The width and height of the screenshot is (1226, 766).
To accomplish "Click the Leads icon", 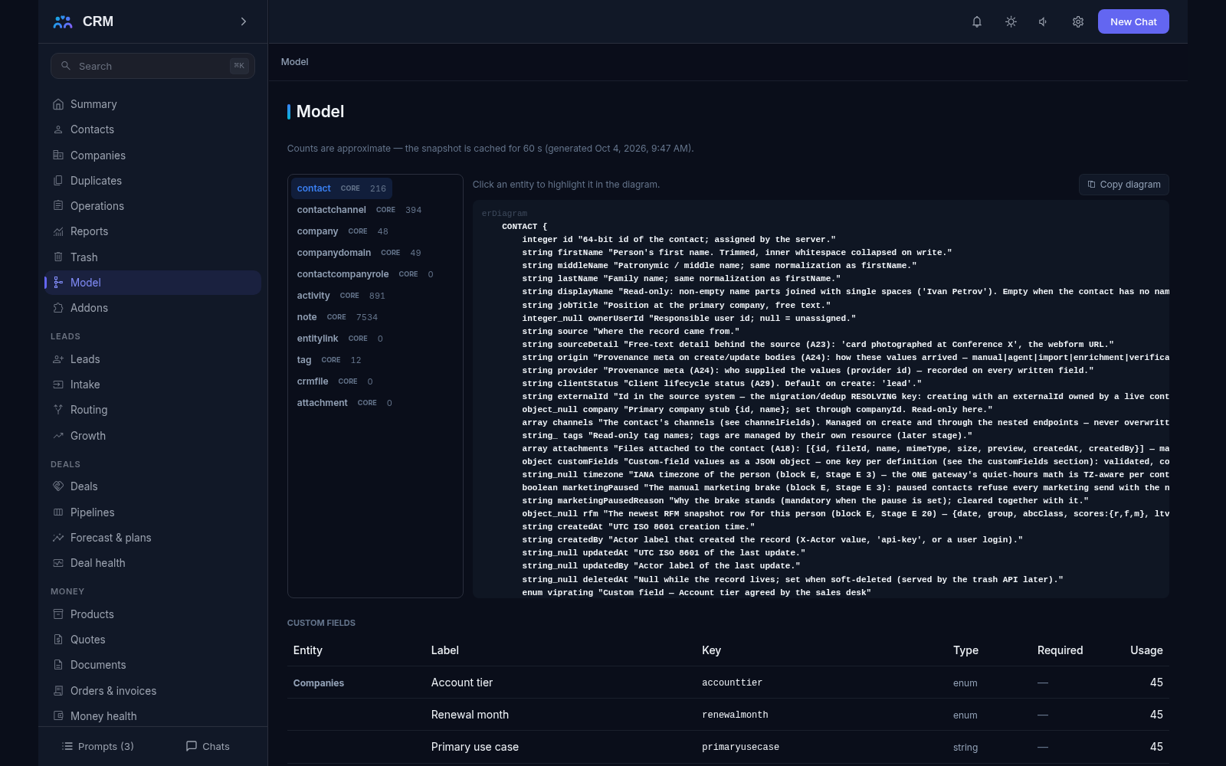I will point(58,359).
